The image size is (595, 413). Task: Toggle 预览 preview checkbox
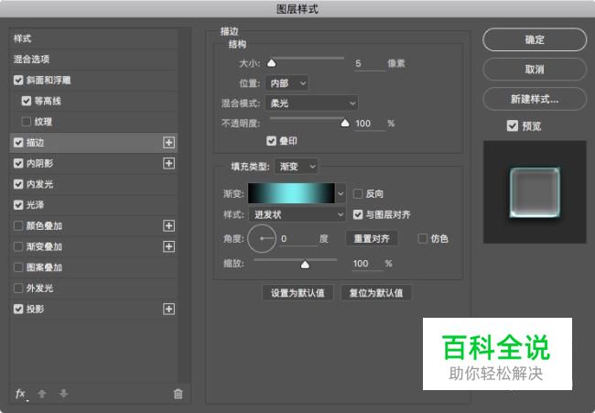click(513, 125)
